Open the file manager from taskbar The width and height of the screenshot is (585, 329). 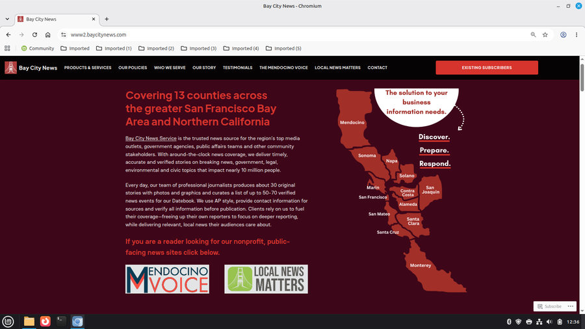[x=29, y=321]
